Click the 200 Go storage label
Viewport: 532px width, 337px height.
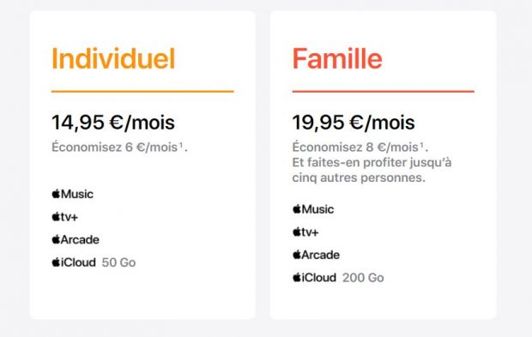pyautogui.click(x=363, y=278)
